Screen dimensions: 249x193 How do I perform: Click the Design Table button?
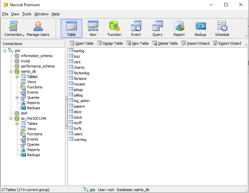(110, 43)
